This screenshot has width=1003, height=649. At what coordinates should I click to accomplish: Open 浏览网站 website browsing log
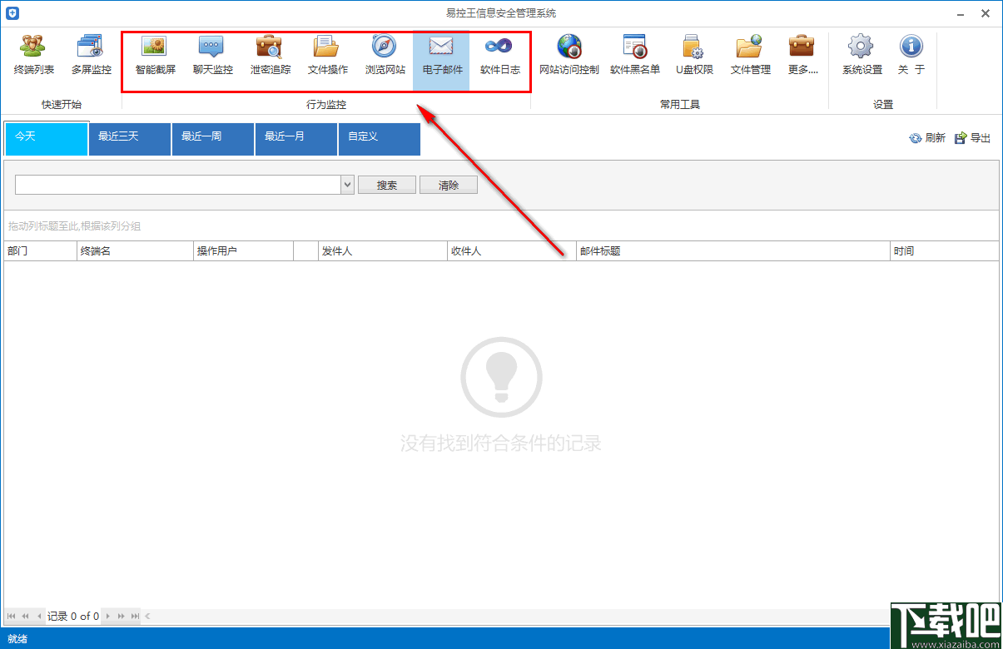tap(385, 55)
